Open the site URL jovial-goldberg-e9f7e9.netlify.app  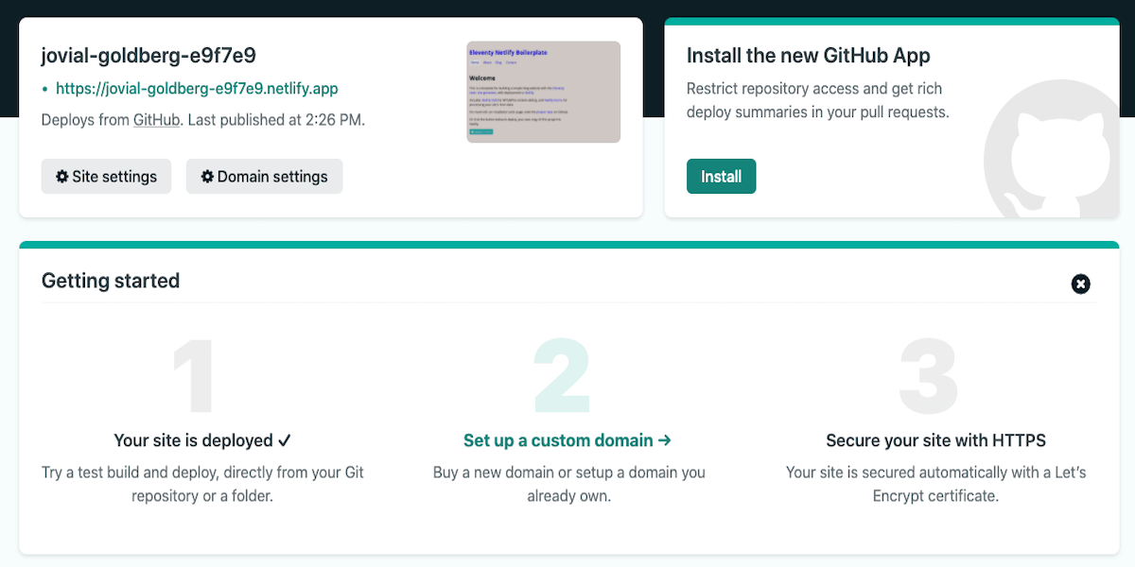[197, 89]
